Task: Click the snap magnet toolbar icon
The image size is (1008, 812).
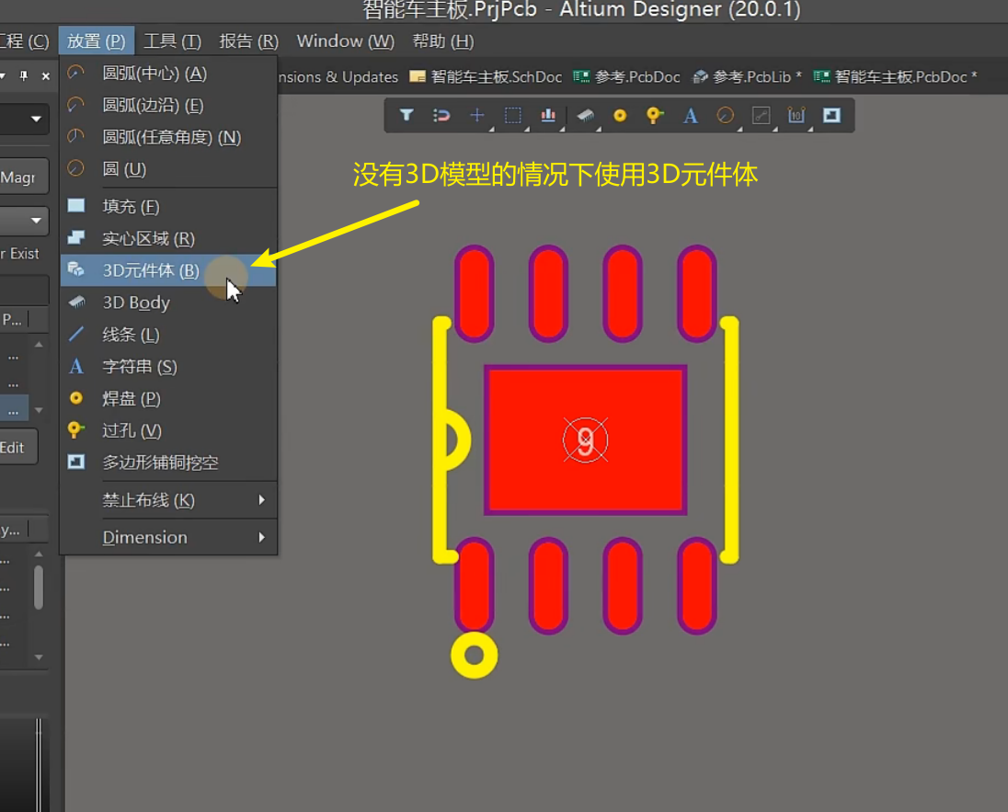Action: 441,115
